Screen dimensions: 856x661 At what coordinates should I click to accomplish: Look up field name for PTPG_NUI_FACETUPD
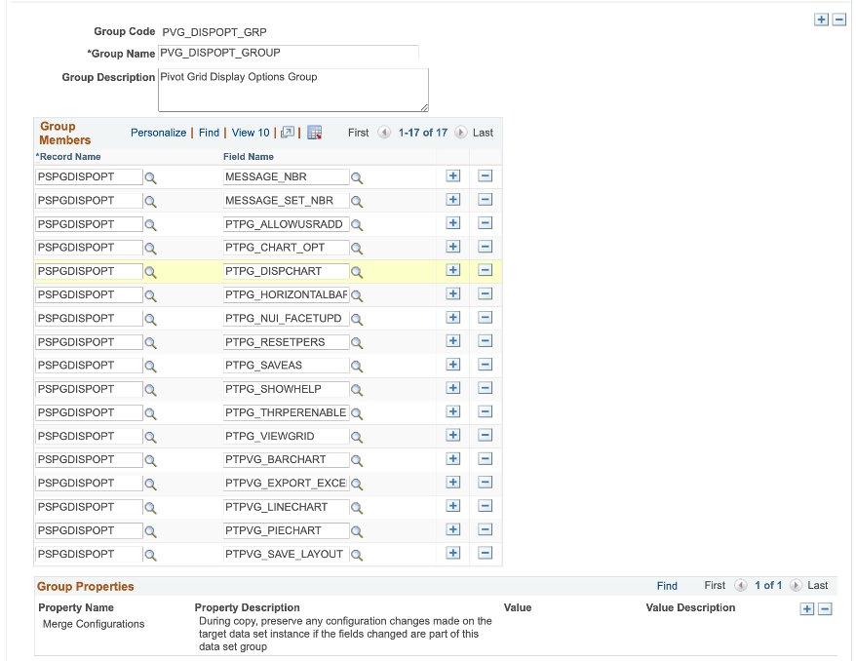click(357, 320)
